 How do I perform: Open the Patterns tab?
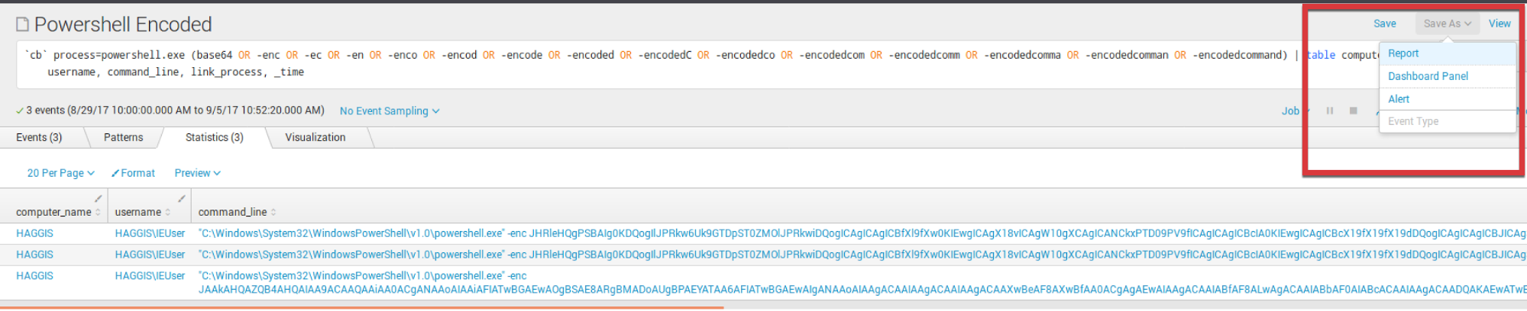coord(123,137)
